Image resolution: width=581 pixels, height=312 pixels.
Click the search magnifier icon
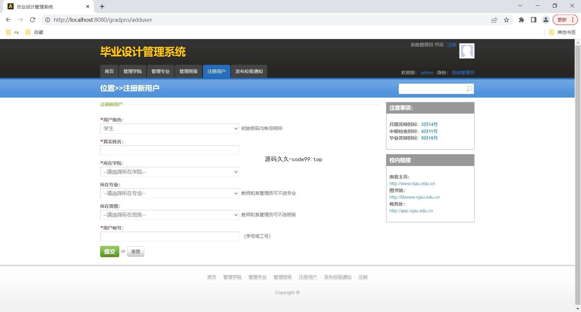point(469,89)
